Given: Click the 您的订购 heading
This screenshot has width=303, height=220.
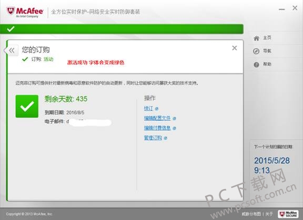Looking at the screenshot, I should point(36,49).
